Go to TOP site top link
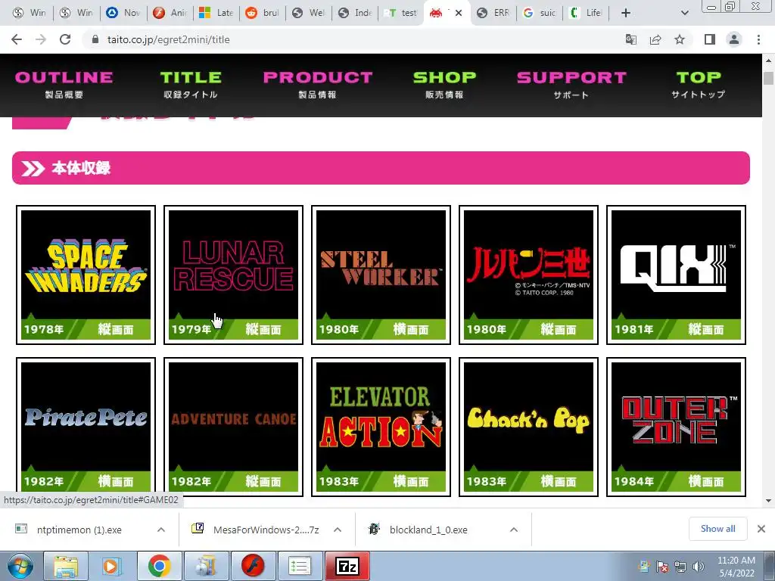Screen dimensions: 775x581 [x=699, y=85]
